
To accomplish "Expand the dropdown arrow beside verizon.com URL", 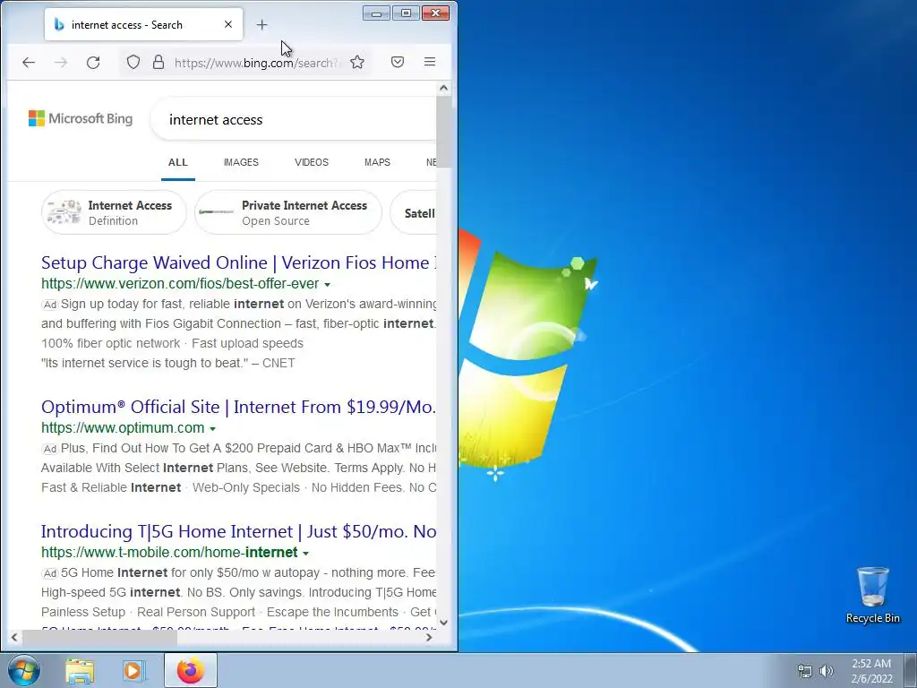I will coord(328,285).
